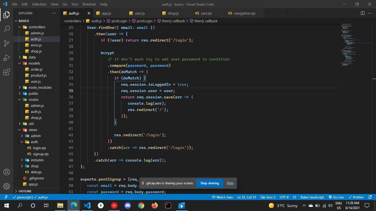Open the Terminal menu
Screen dimensions: 376x211
point(89,4)
